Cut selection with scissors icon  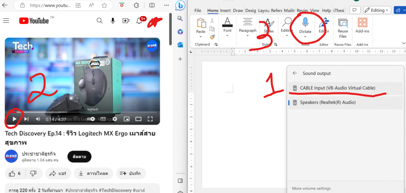(x=212, y=21)
